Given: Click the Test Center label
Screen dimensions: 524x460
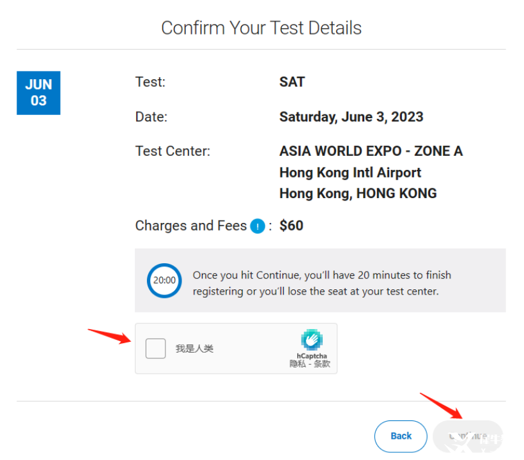Looking at the screenshot, I should [173, 151].
